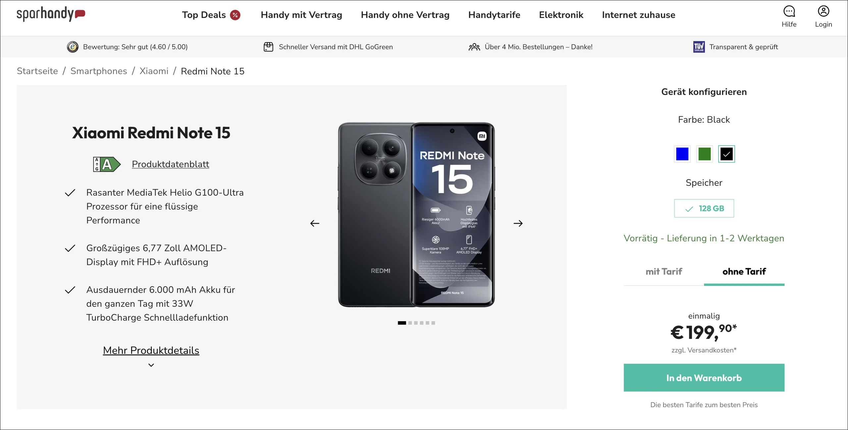Select the 128 GB storage option
The image size is (848, 430).
pyautogui.click(x=704, y=208)
